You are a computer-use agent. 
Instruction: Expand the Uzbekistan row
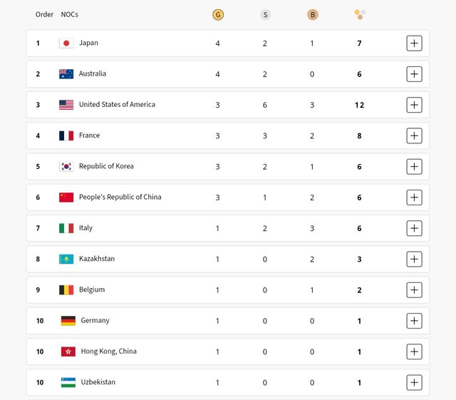pyautogui.click(x=414, y=382)
